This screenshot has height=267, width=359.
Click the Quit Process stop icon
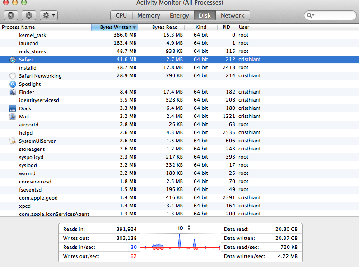[11, 15]
